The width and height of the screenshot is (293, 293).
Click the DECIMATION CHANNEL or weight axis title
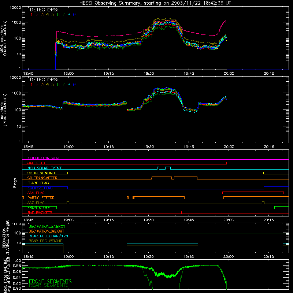point(5,238)
